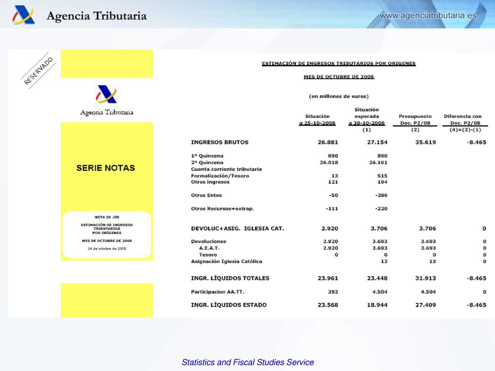The height and width of the screenshot is (371, 495).
Task: Click the value 35.619 in INGRESOS BRUTOS row
Action: point(425,143)
